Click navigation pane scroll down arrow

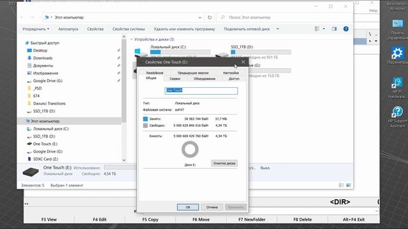coord(124,160)
